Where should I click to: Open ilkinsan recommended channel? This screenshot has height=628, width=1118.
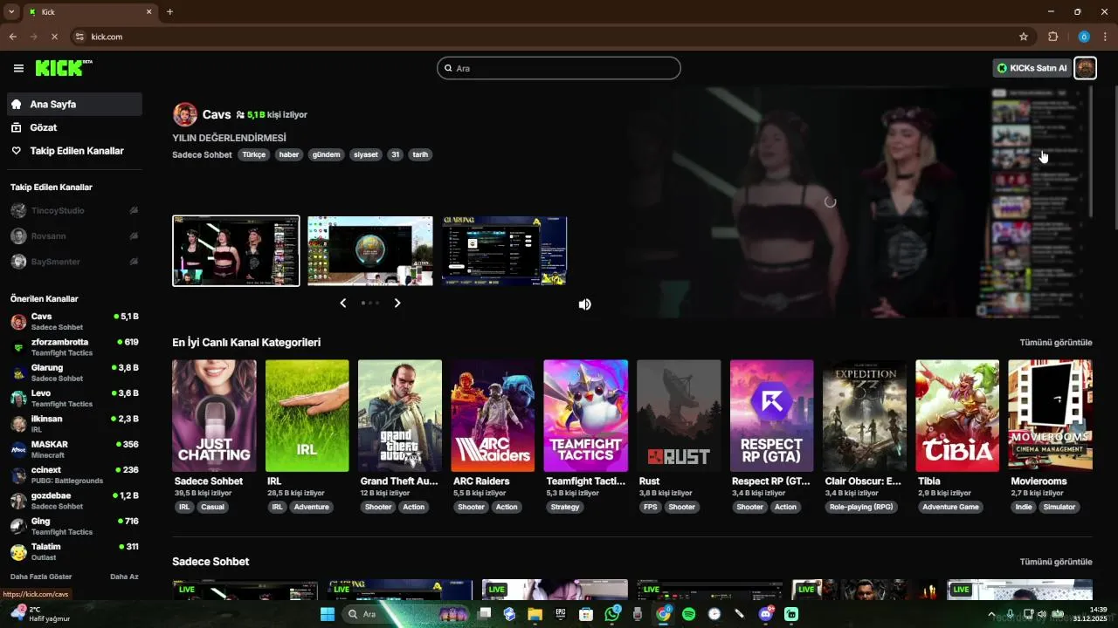(74, 424)
